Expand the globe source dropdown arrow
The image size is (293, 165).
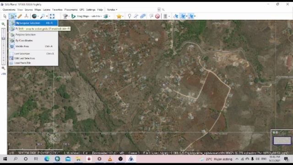coord(38,16)
